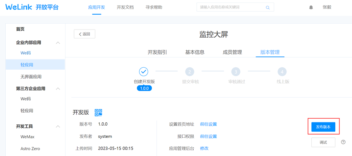Viewport: 352px width, 156px height.
Task: Click the 发布版本 button
Action: (323, 127)
